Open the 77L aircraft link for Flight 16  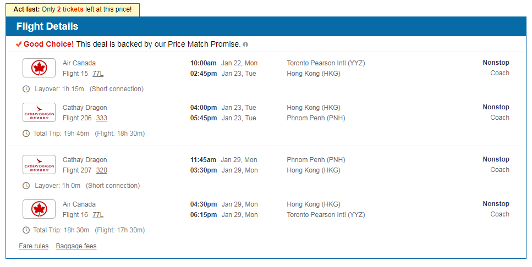tap(98, 215)
